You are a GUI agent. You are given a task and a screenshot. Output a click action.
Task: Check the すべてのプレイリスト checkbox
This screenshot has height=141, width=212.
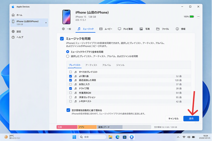[x=71, y=72]
